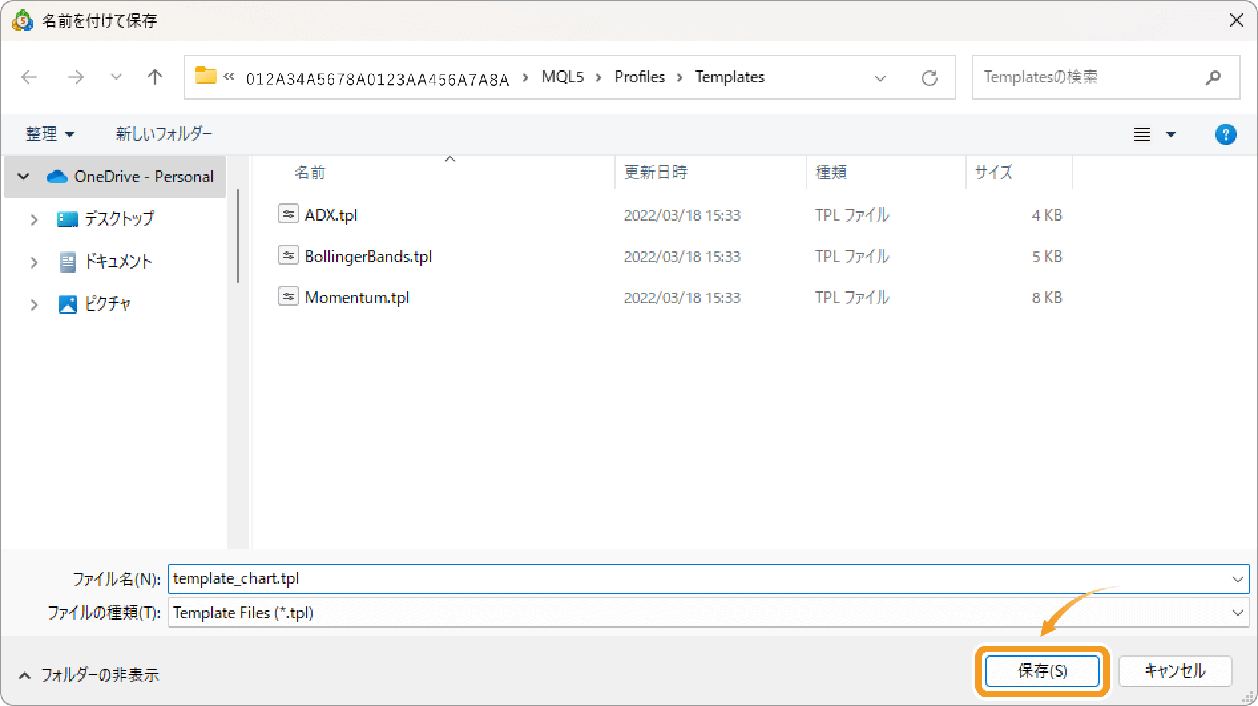Show hidden path segments via double chevron
1258x706 pixels.
point(229,76)
